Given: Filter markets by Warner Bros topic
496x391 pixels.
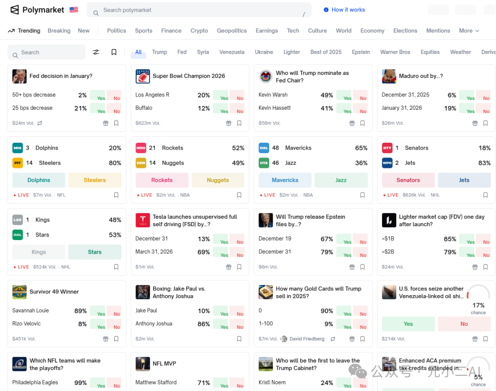Looking at the screenshot, I should tap(395, 52).
